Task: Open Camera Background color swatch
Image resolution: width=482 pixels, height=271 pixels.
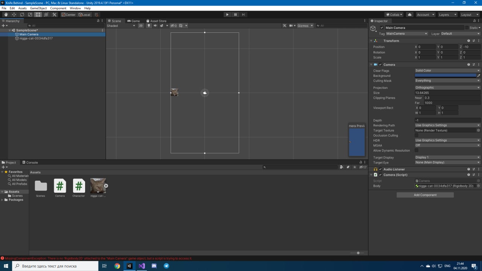Action: [445, 76]
